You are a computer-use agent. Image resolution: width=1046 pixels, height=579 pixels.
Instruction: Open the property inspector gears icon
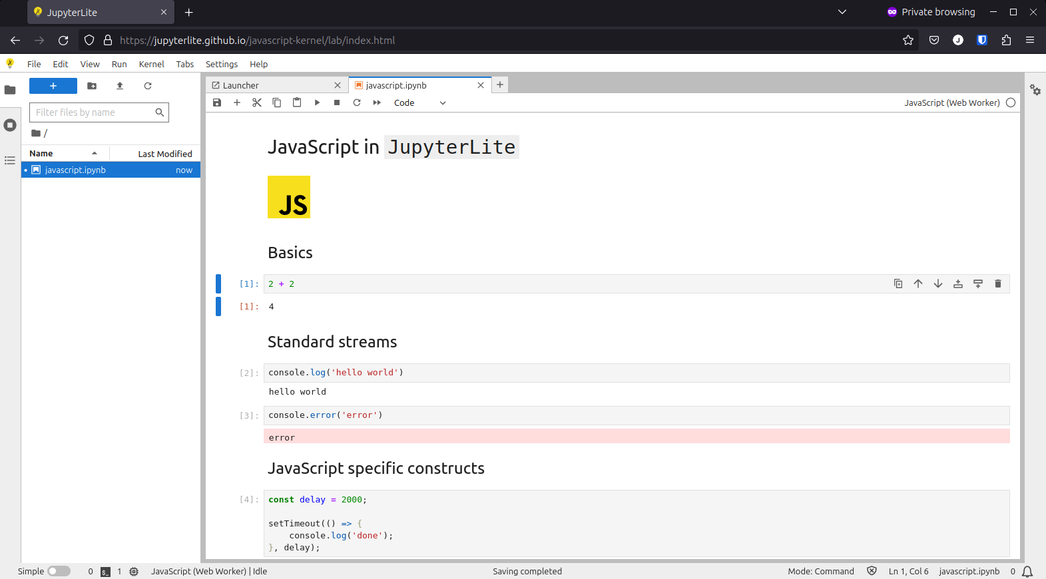tap(1035, 90)
